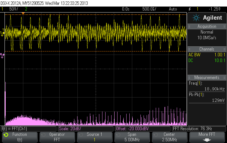Open the Channels panel header

click(207, 49)
